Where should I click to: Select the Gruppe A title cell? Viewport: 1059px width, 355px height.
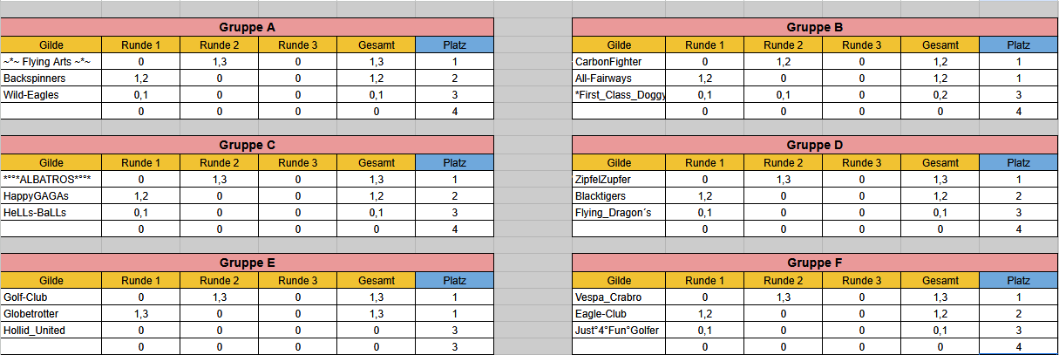(x=247, y=27)
